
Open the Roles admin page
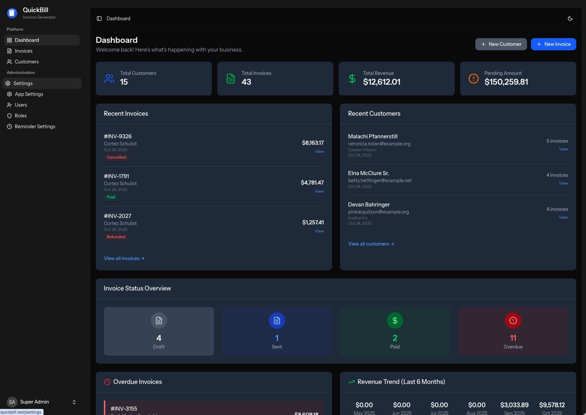(x=21, y=116)
